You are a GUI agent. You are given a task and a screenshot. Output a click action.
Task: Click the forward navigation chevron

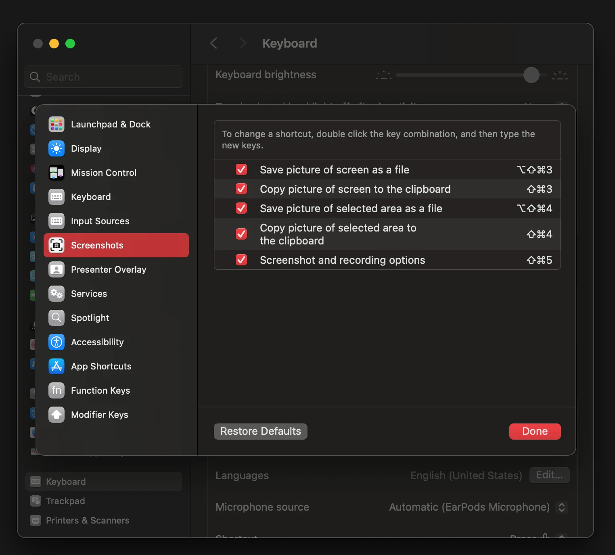pyautogui.click(x=243, y=43)
